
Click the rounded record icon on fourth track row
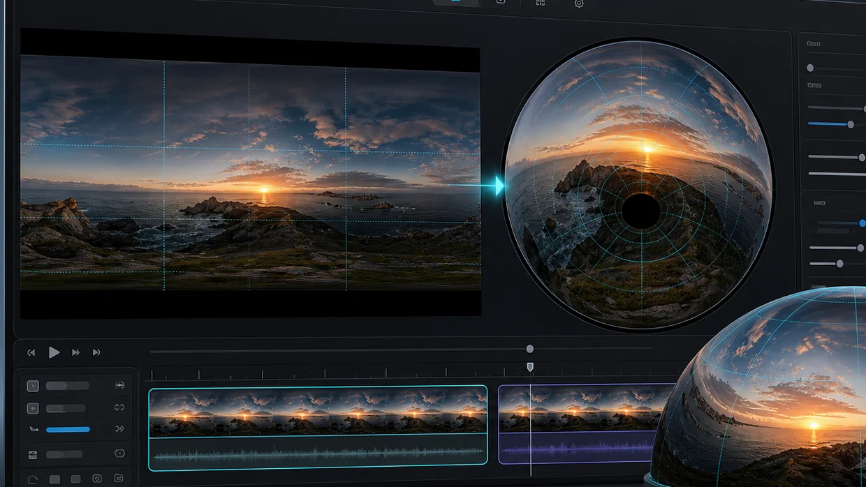click(119, 454)
